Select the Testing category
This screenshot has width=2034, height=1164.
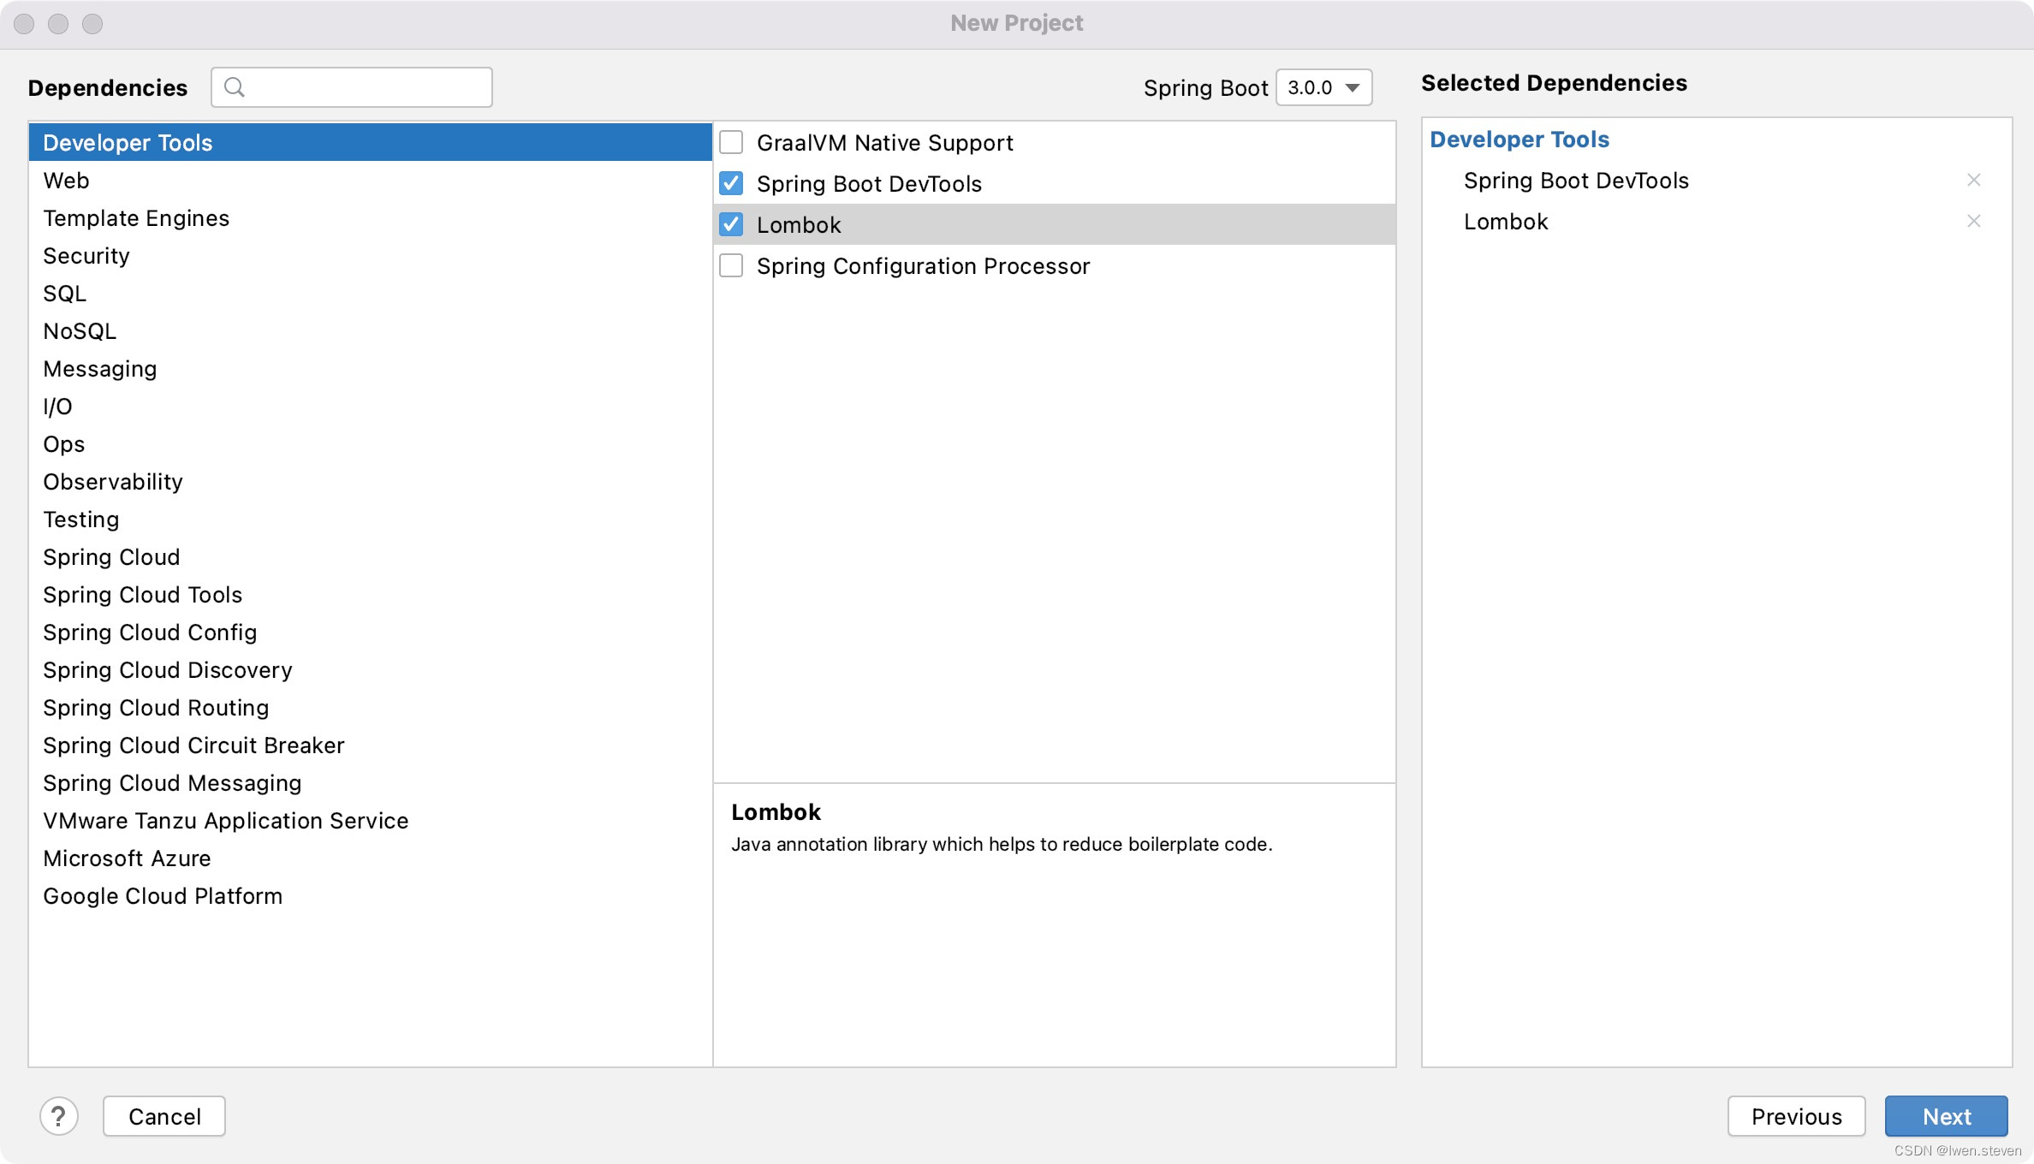click(x=371, y=519)
